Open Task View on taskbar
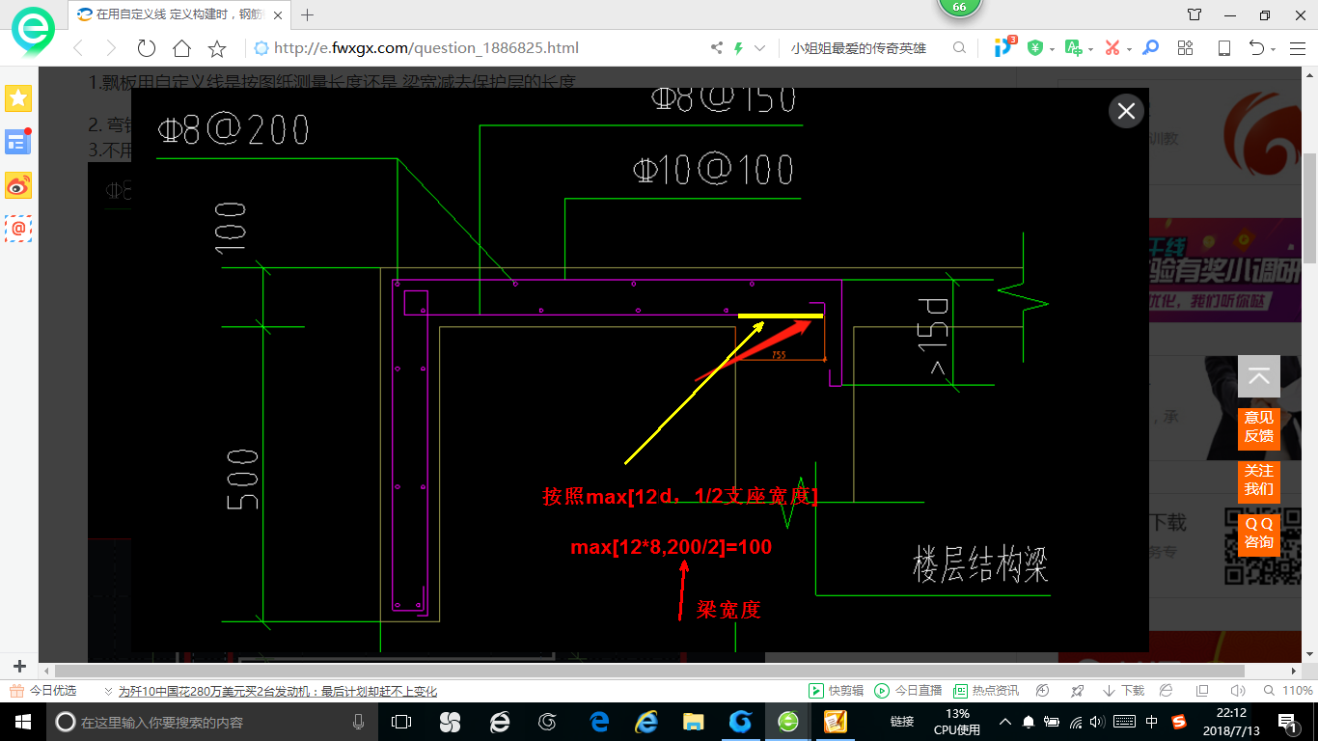The width and height of the screenshot is (1318, 741). [x=401, y=722]
